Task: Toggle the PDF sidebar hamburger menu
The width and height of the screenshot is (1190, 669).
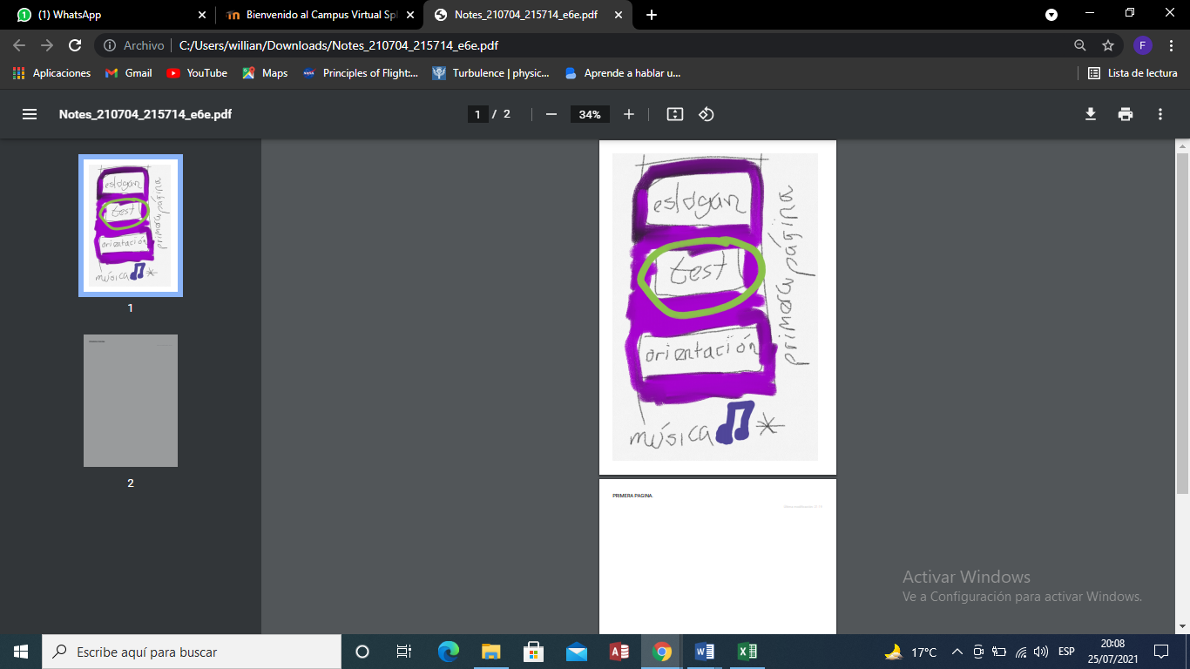Action: [x=30, y=114]
